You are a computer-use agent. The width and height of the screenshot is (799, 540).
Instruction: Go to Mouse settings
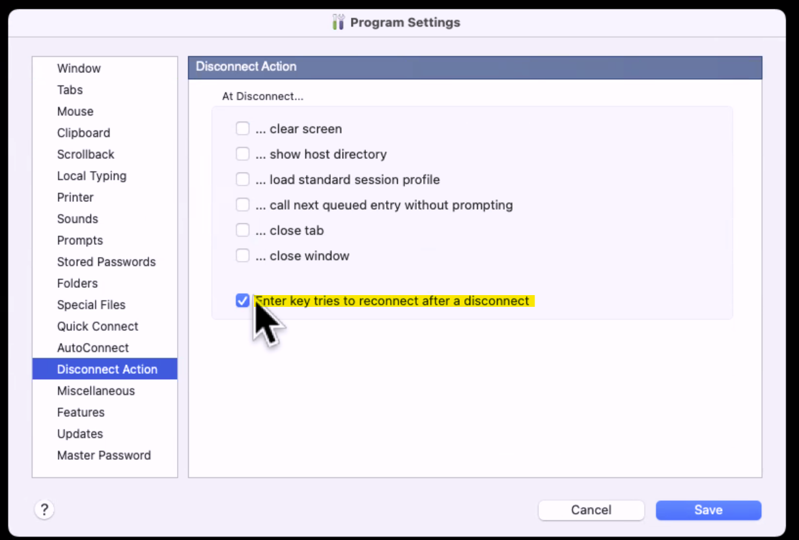pos(105,111)
